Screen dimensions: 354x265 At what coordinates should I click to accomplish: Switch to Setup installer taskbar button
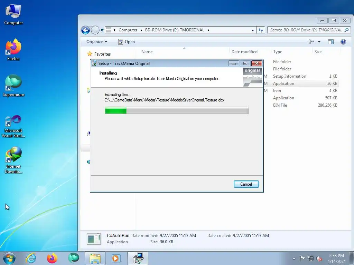tap(138, 258)
